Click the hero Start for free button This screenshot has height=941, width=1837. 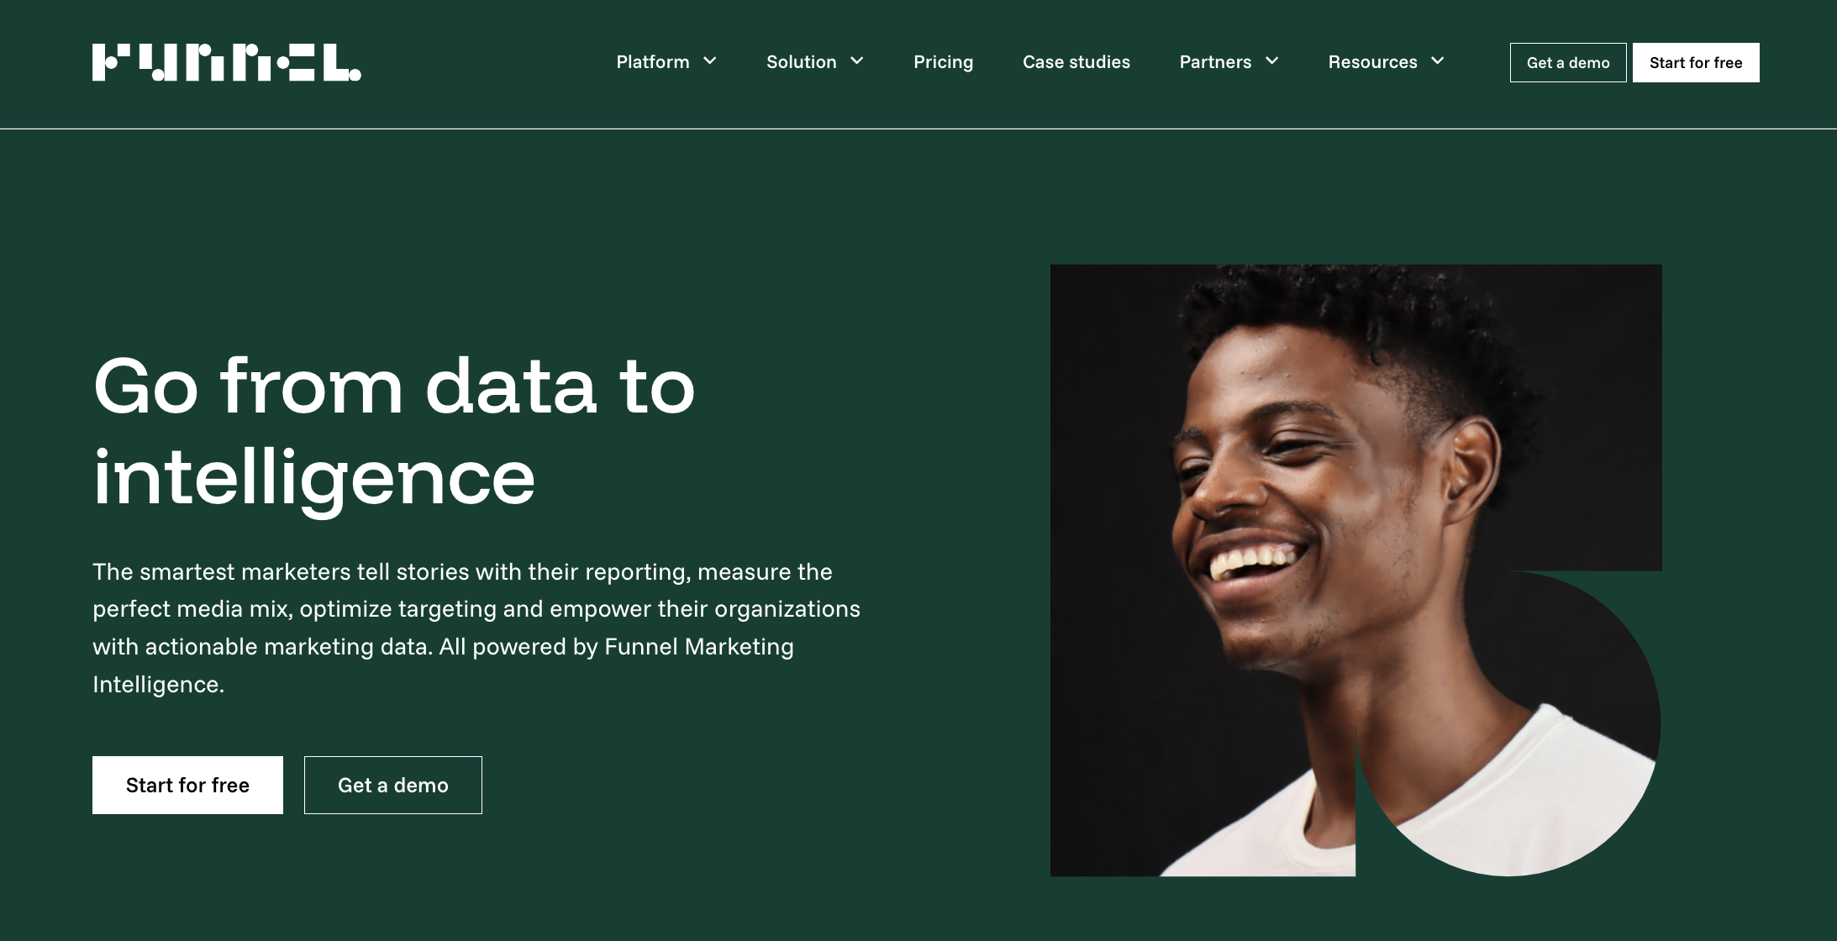187,785
